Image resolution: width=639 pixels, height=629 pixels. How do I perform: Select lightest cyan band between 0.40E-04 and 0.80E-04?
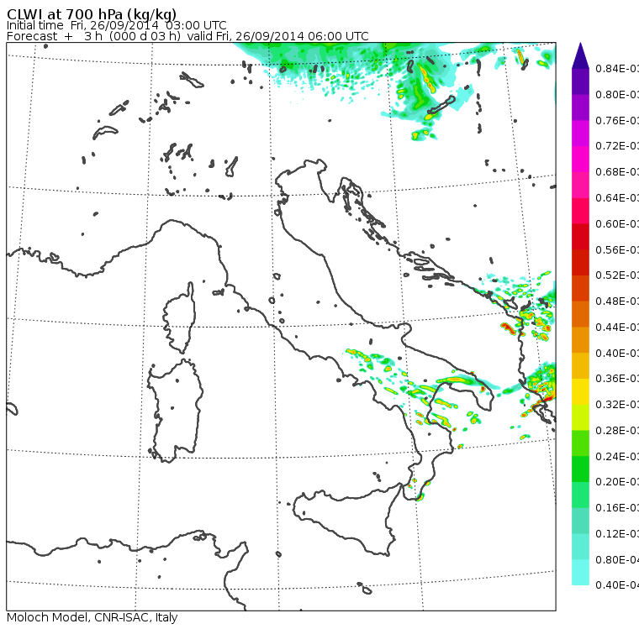[580, 573]
